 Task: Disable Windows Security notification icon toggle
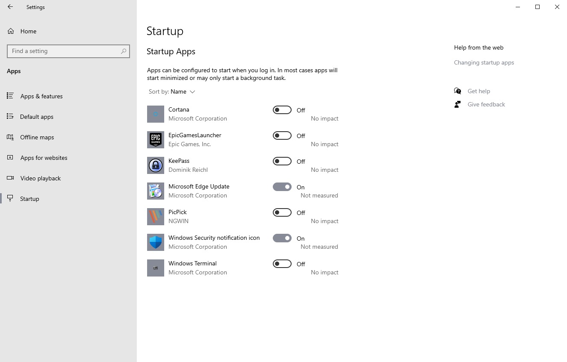pyautogui.click(x=282, y=238)
